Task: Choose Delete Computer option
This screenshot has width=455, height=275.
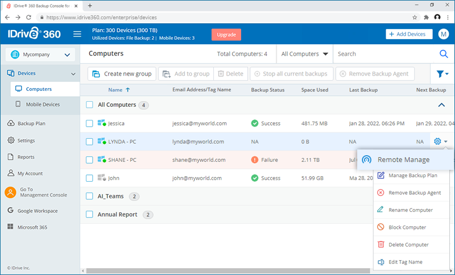Action: click(411, 244)
